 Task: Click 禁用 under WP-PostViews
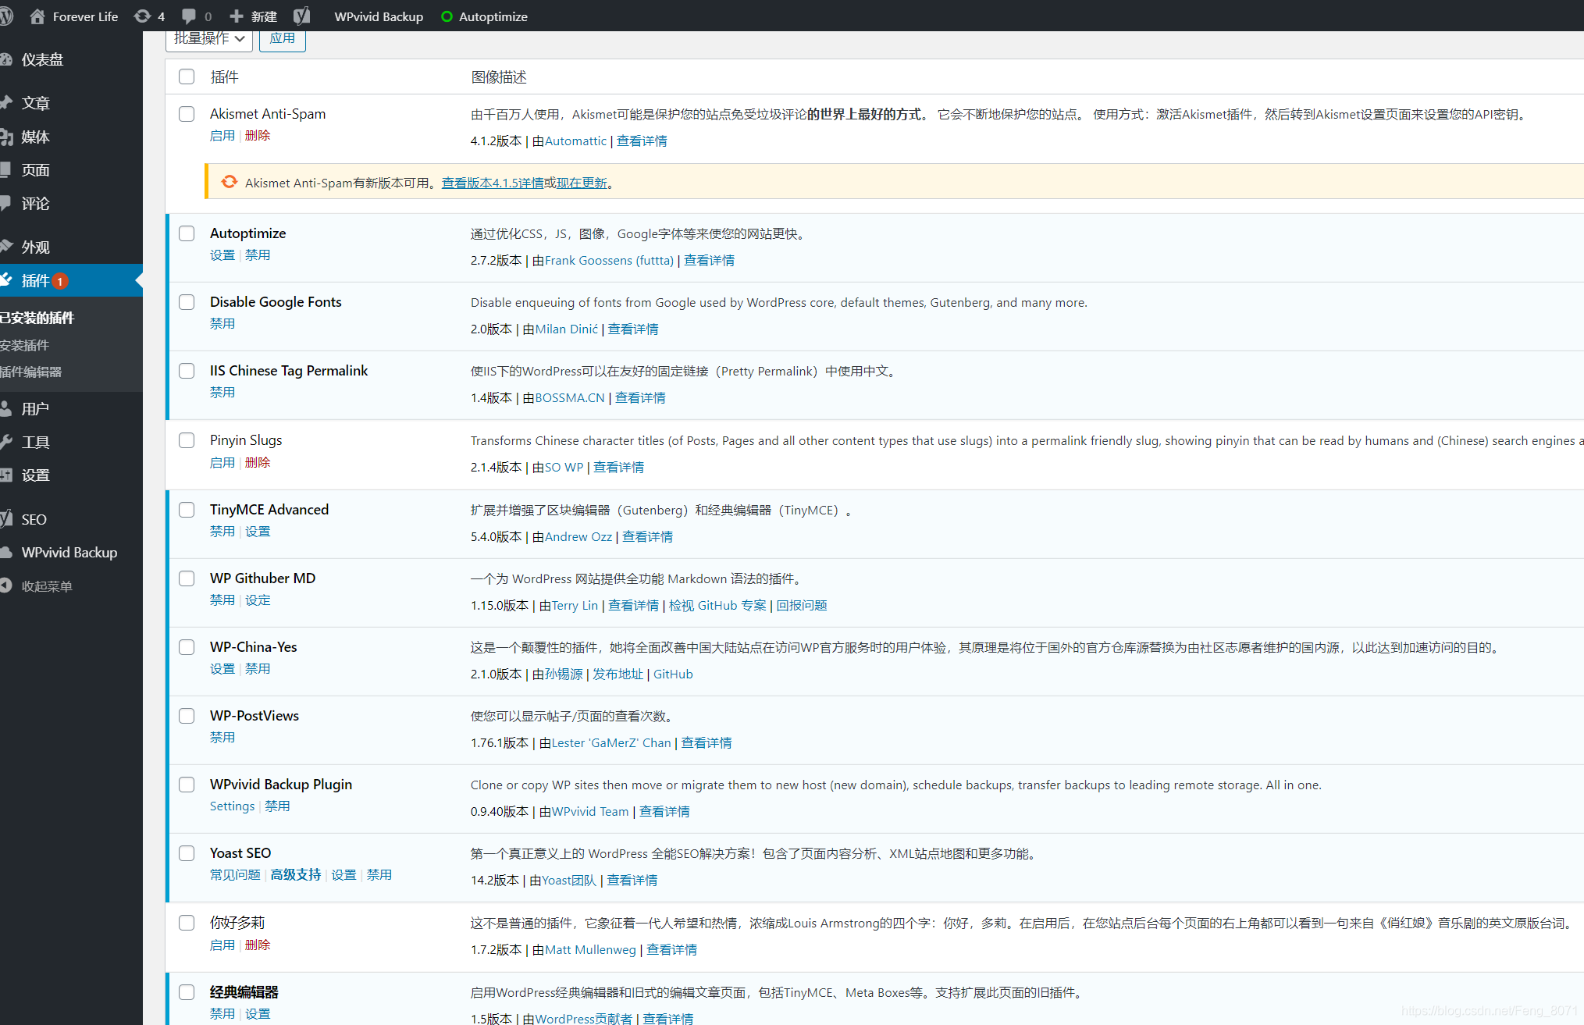222,737
